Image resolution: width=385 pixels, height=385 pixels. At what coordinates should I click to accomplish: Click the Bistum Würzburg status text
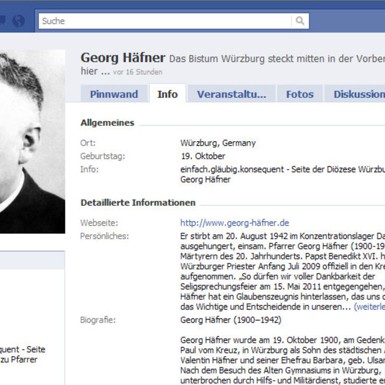[x=277, y=59]
